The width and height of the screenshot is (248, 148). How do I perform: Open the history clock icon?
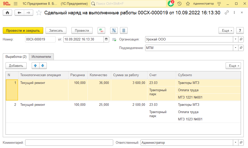(x=179, y=4)
